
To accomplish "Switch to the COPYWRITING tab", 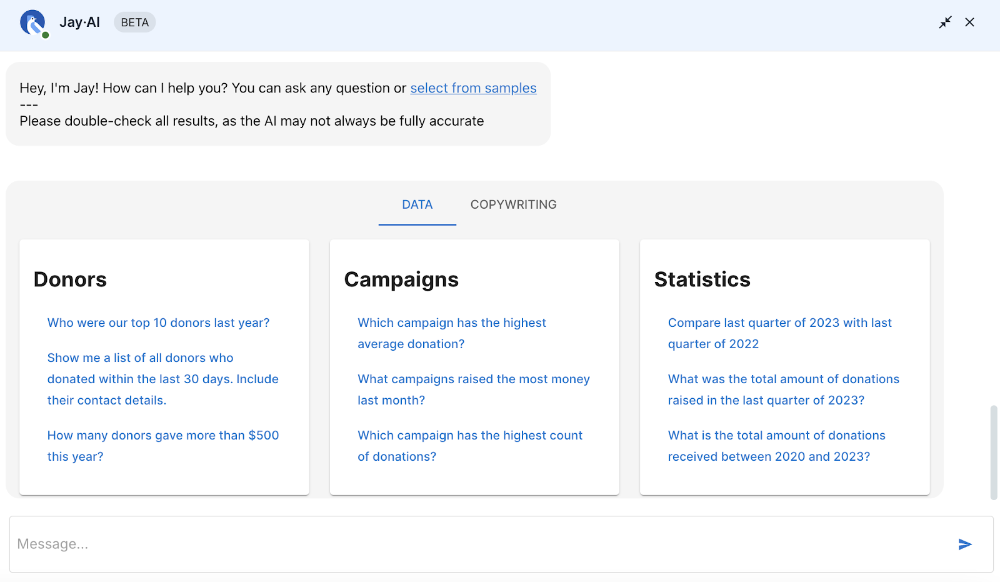I will tap(514, 204).
